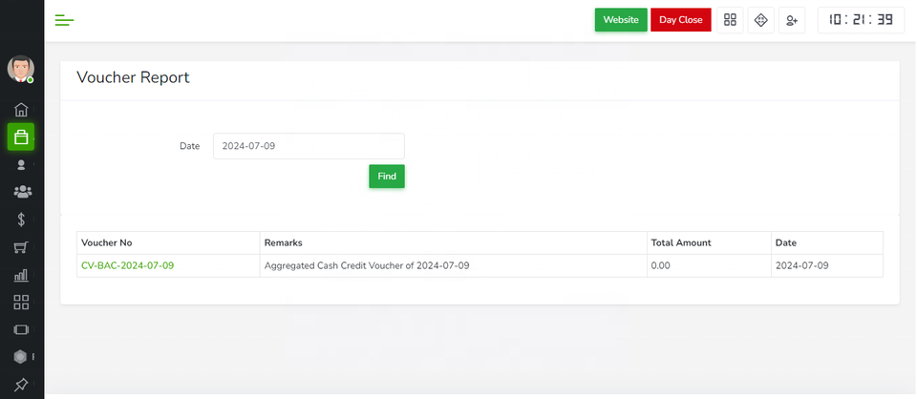This screenshot has height=399, width=917.
Task: Click the Website button
Action: tap(621, 19)
